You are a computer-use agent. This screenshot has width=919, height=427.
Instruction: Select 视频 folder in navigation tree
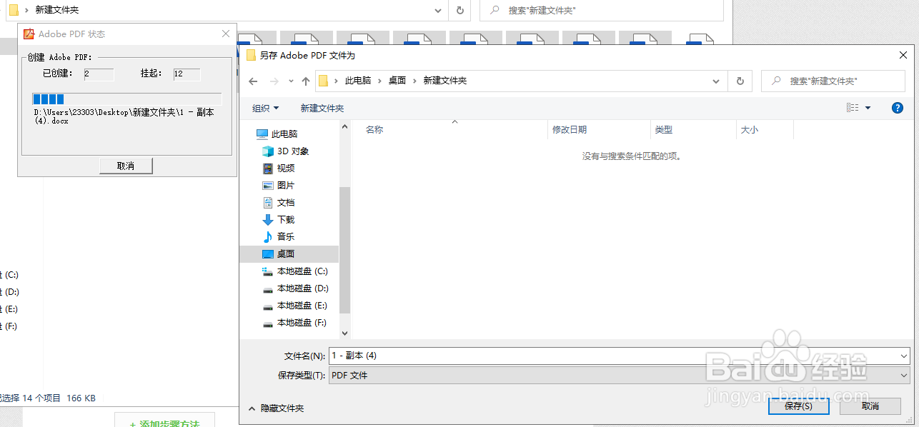coord(279,169)
